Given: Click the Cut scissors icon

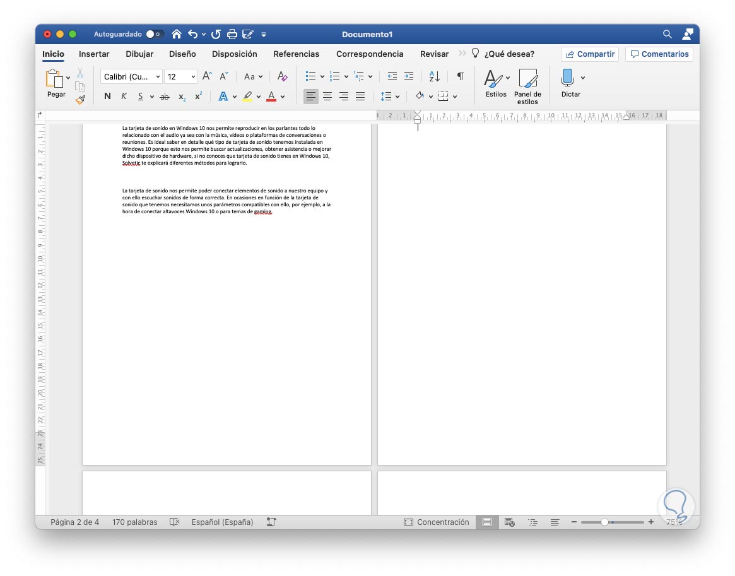Looking at the screenshot, I should [x=80, y=73].
